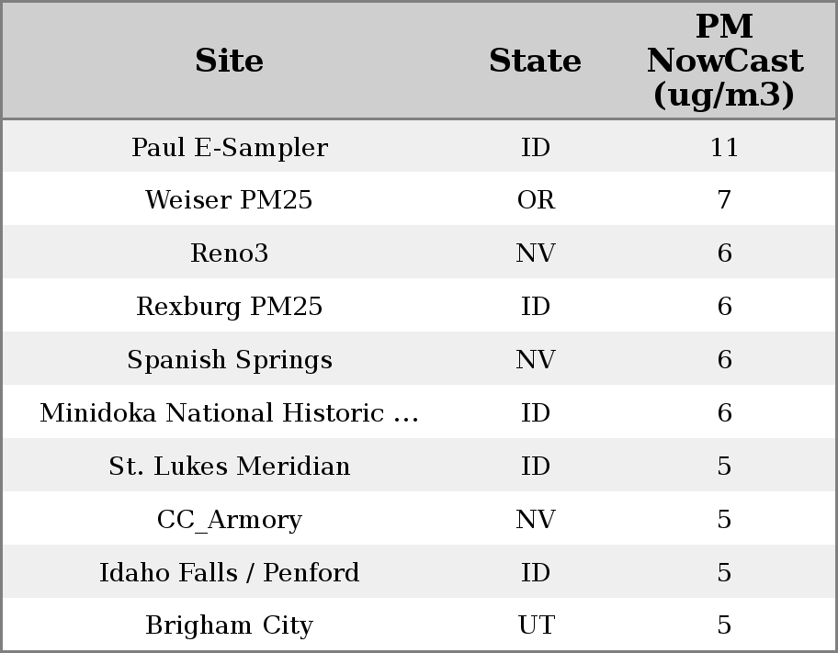Click PM value 5 for Brigham City
Image resolution: width=838 pixels, height=653 pixels.
pos(724,625)
